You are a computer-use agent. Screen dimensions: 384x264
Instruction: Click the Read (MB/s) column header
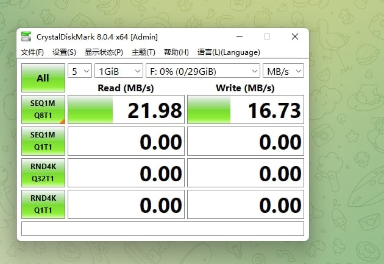tap(126, 88)
